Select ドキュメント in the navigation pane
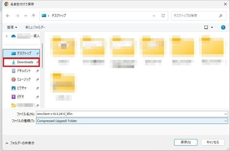Viewport: 230px width, 151px height. pos(24,71)
